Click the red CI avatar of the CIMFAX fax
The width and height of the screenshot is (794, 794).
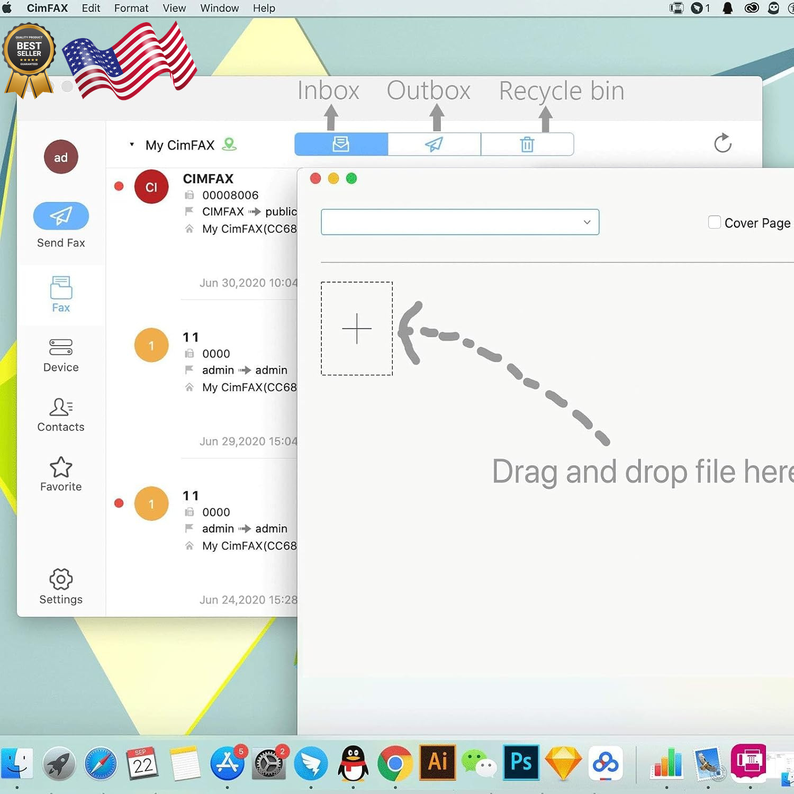151,187
